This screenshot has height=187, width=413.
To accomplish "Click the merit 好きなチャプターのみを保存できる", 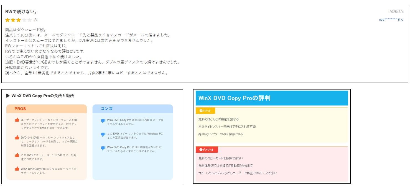I will (x=221, y=134).
